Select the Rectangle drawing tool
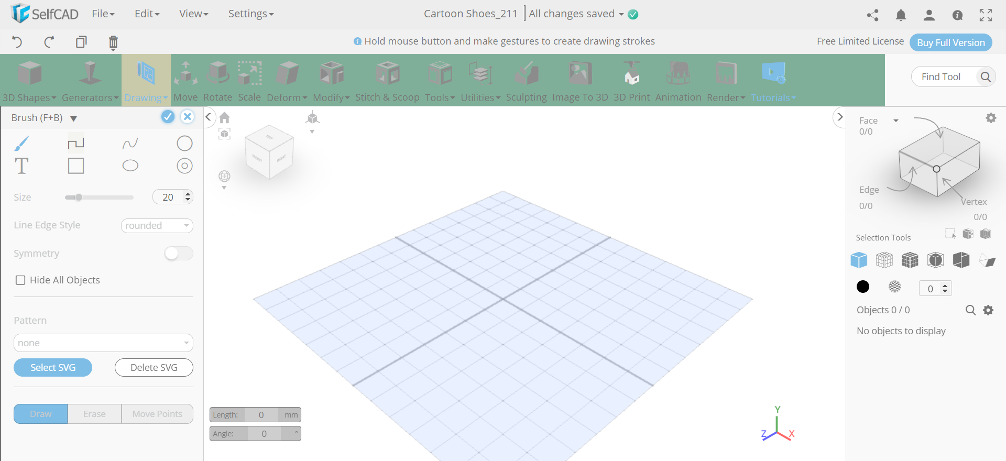The height and width of the screenshot is (461, 1006). click(76, 166)
